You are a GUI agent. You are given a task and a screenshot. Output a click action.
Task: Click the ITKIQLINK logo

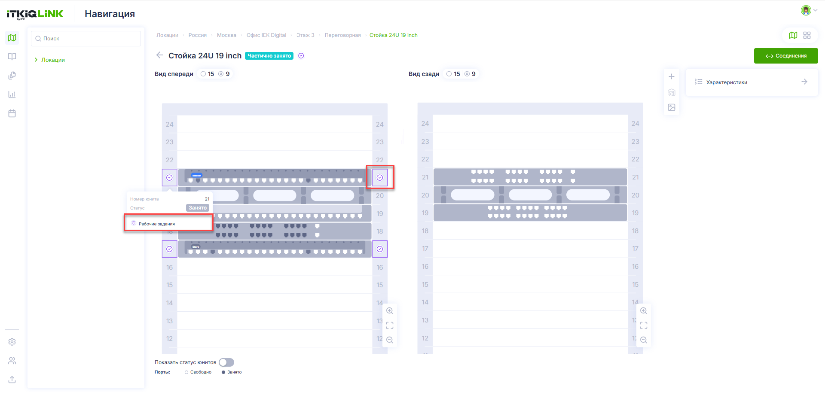tap(35, 14)
